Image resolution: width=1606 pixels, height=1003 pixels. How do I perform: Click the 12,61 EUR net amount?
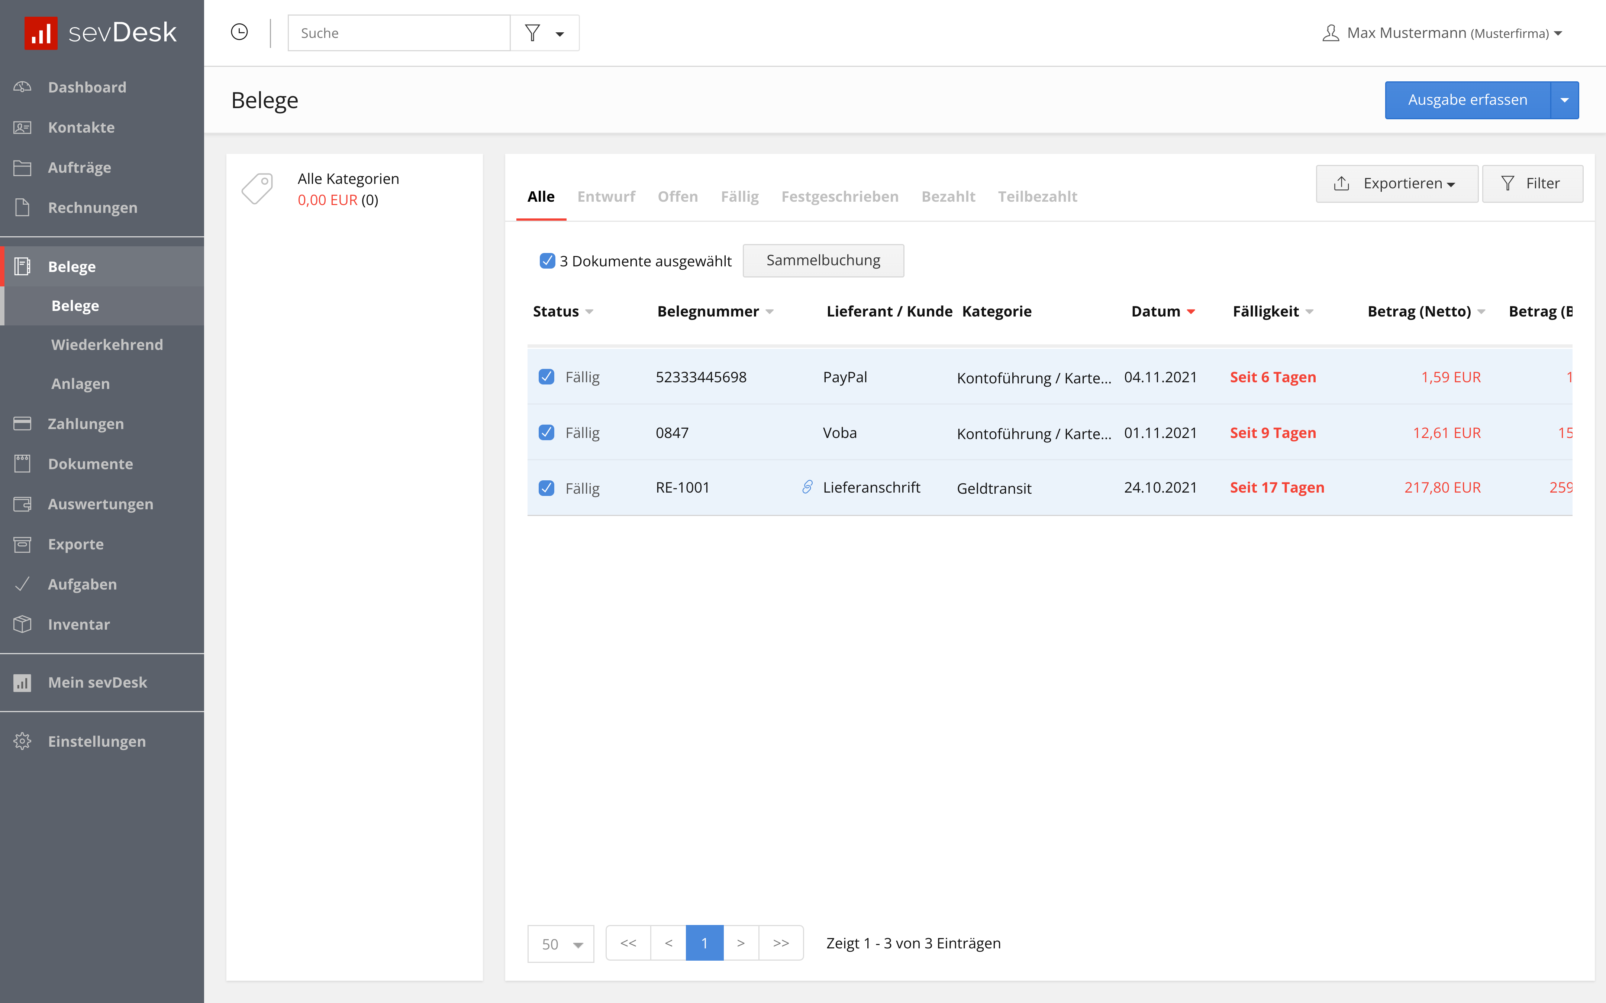[1446, 432]
